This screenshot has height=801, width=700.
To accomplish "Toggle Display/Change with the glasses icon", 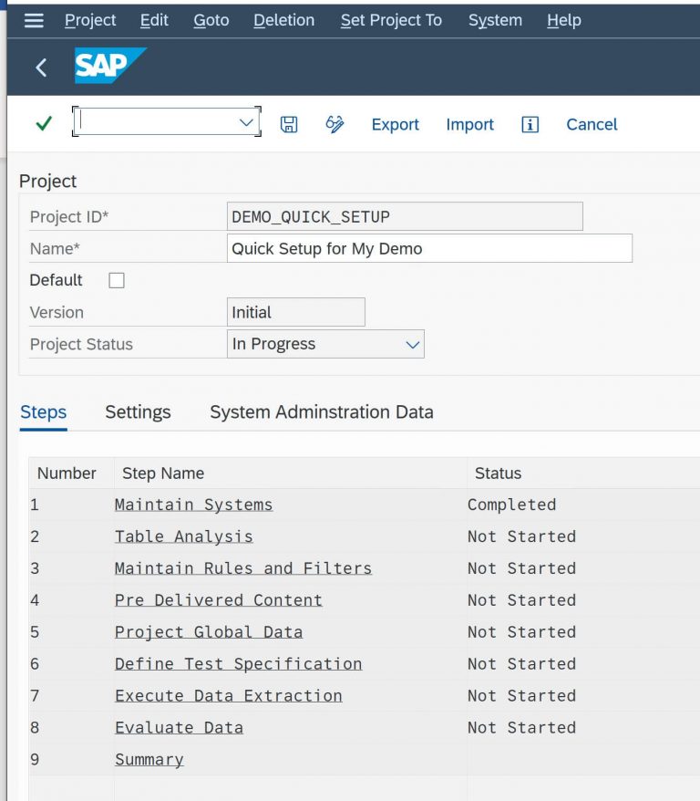I will [x=335, y=125].
